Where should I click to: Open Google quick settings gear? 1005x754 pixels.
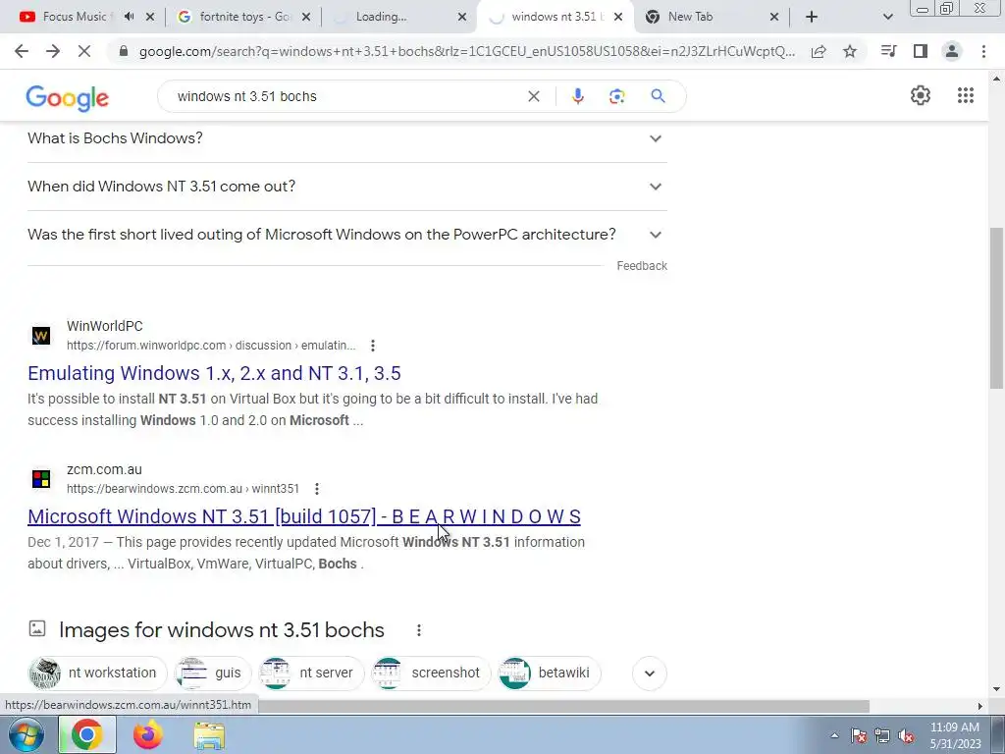(x=921, y=95)
